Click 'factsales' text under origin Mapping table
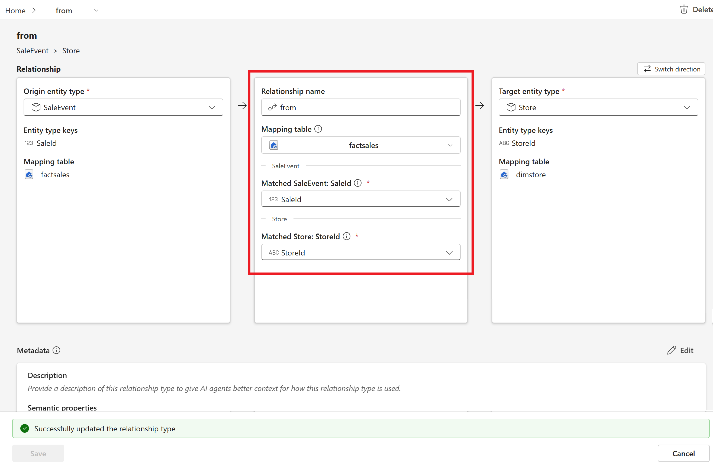The height and width of the screenshot is (466, 713). [55, 175]
